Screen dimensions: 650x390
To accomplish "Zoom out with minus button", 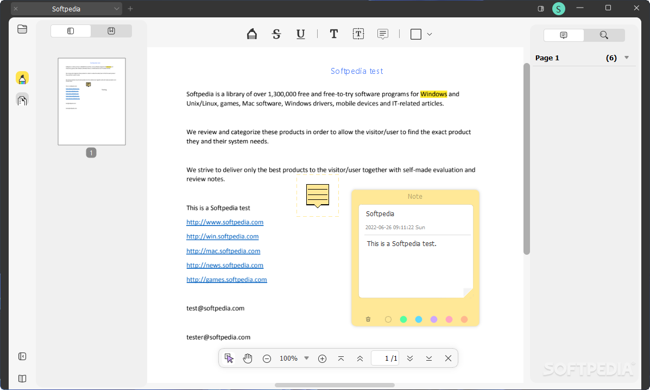I will click(267, 358).
